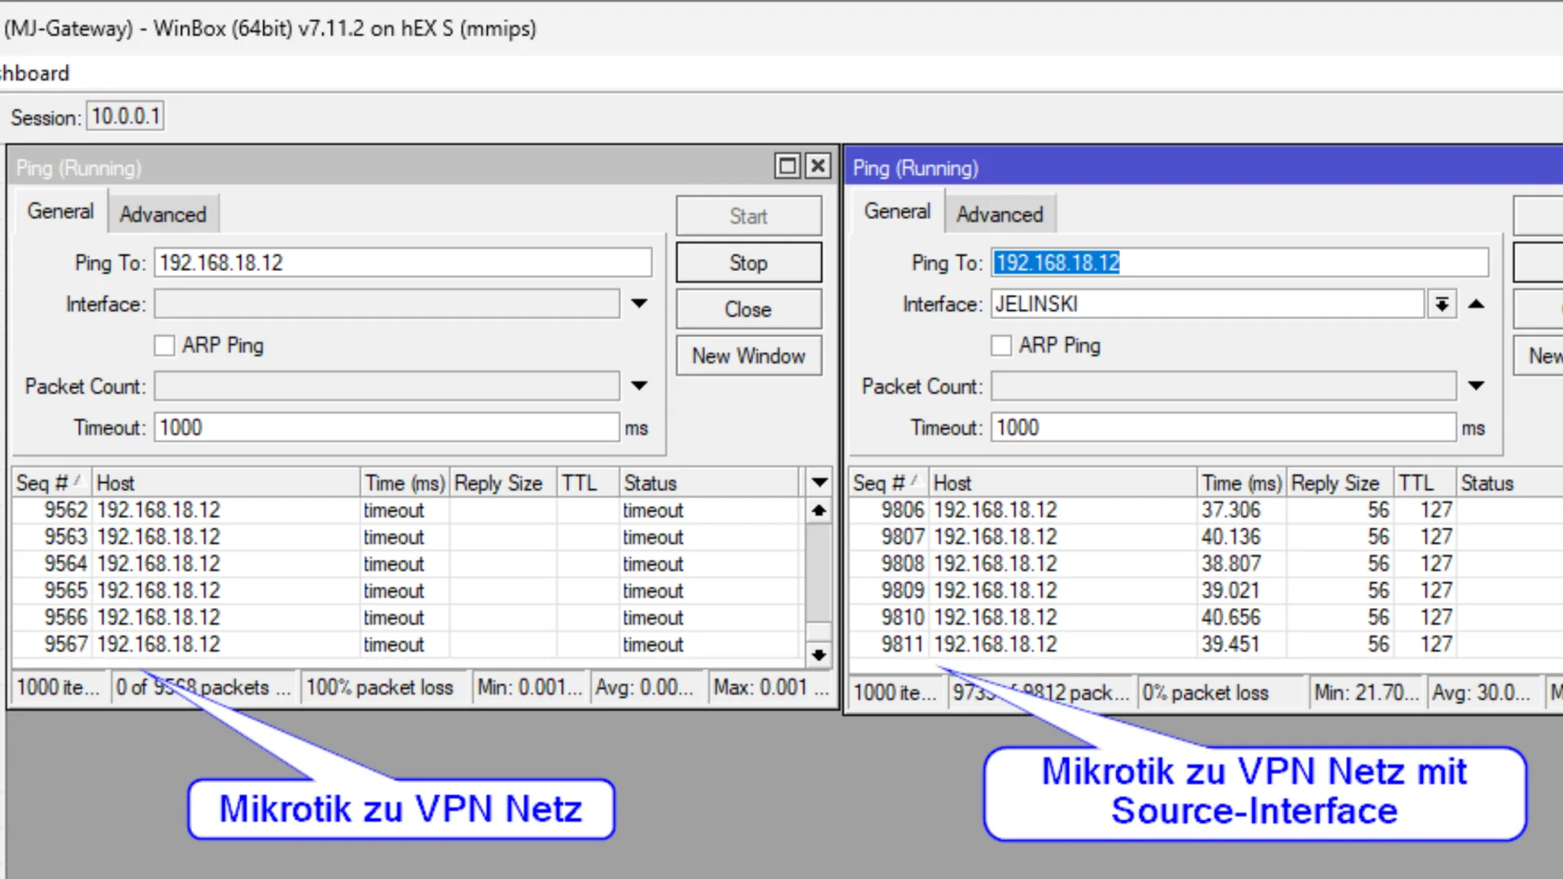Sort left table by Time (ms) column
This screenshot has width=1563, height=879.
click(405, 483)
